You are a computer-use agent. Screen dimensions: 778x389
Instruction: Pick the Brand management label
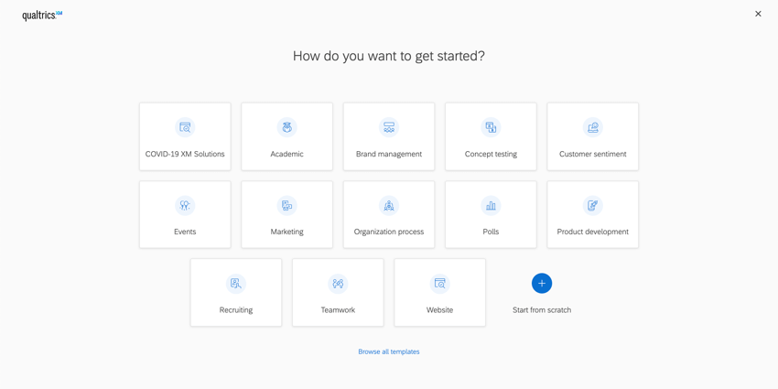(389, 155)
